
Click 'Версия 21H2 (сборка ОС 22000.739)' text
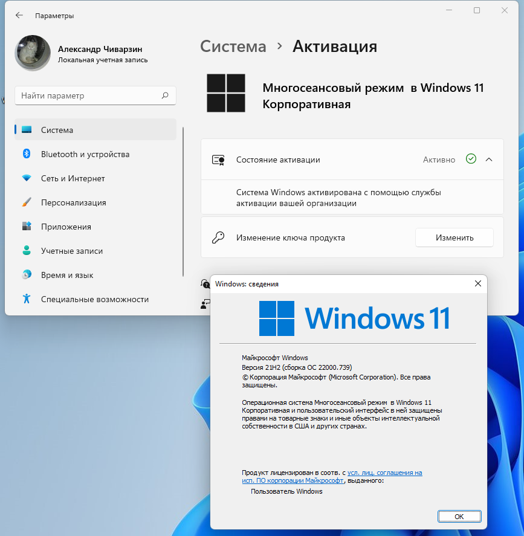click(297, 367)
